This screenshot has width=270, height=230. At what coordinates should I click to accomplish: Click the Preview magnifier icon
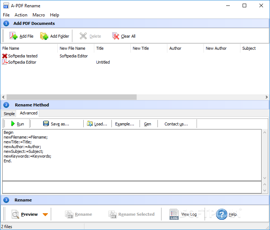pyautogui.click(x=15, y=214)
